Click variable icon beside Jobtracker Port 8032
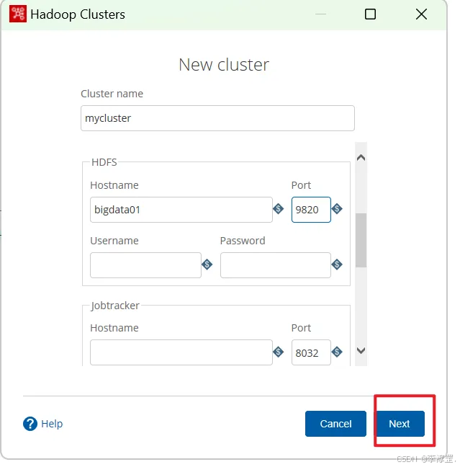 tap(337, 352)
